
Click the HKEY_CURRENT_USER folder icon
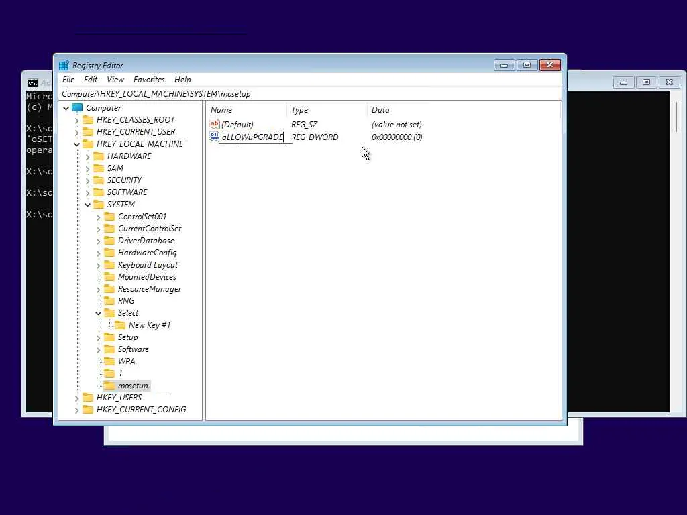coord(88,132)
